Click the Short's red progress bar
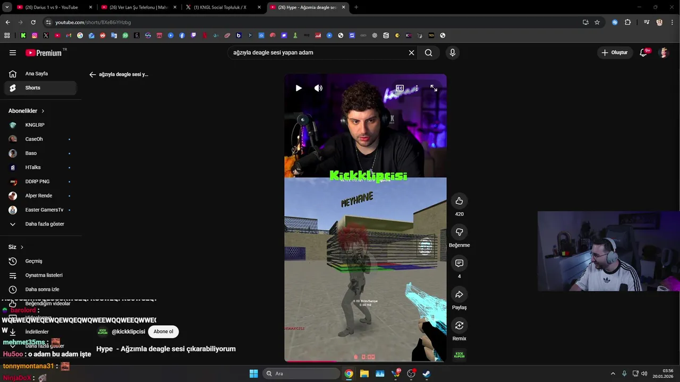The height and width of the screenshot is (382, 680). (365, 361)
